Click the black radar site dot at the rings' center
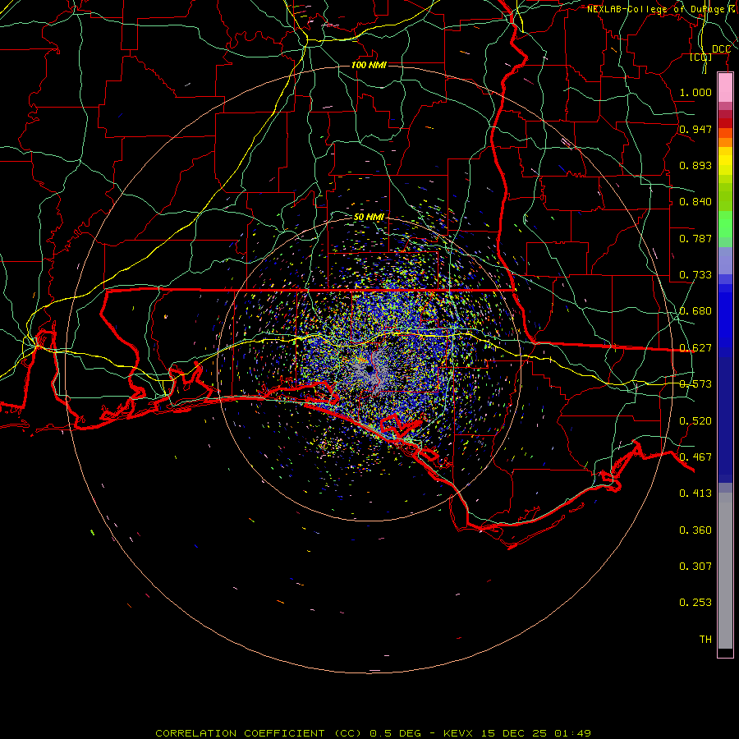This screenshot has height=739, width=739. point(369,369)
